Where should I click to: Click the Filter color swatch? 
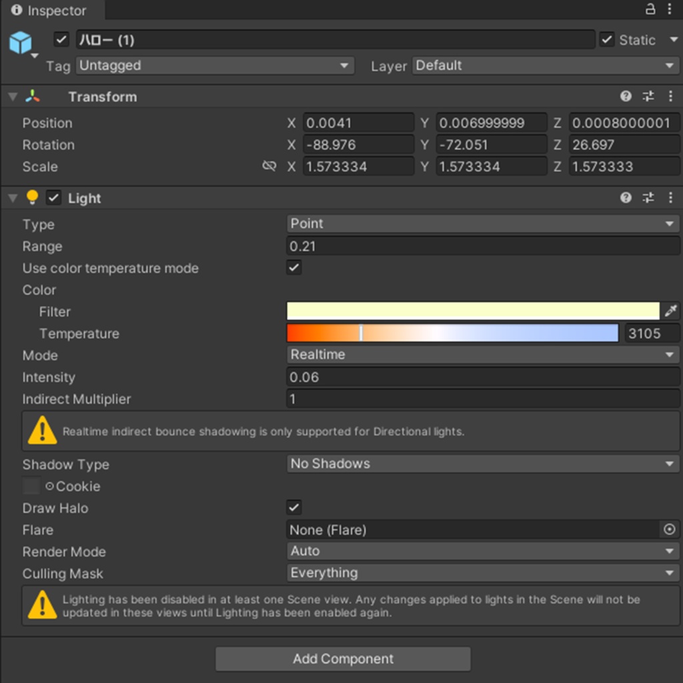473,311
